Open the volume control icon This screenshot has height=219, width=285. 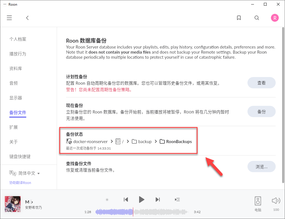click(276, 201)
